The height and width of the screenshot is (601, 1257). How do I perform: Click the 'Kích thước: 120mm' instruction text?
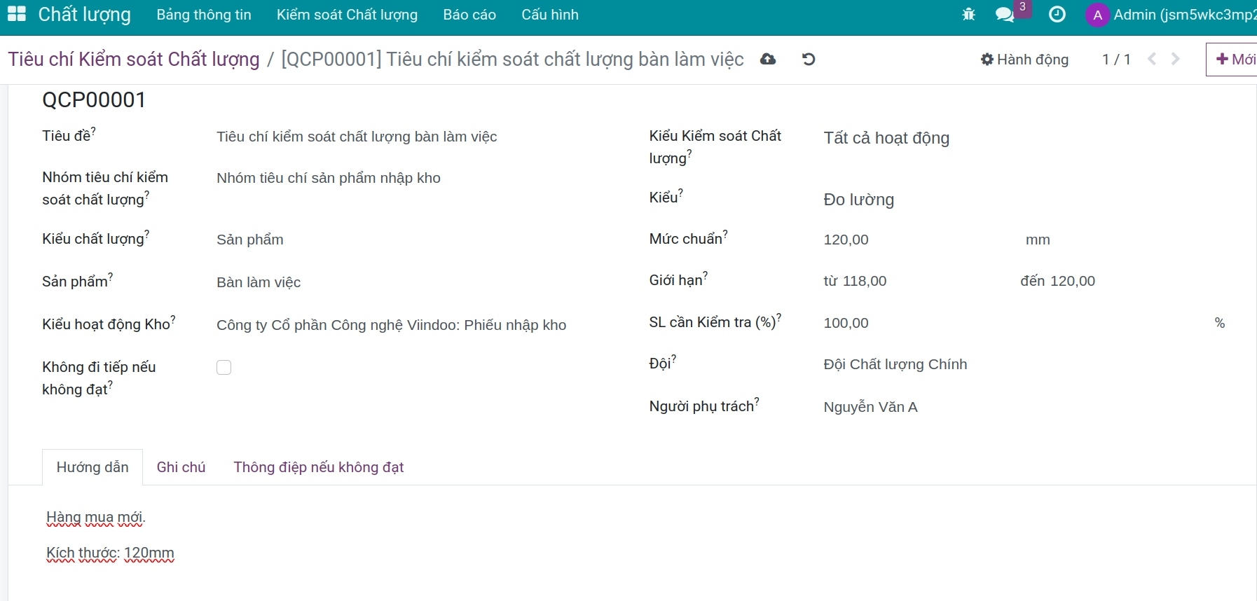pyautogui.click(x=110, y=553)
